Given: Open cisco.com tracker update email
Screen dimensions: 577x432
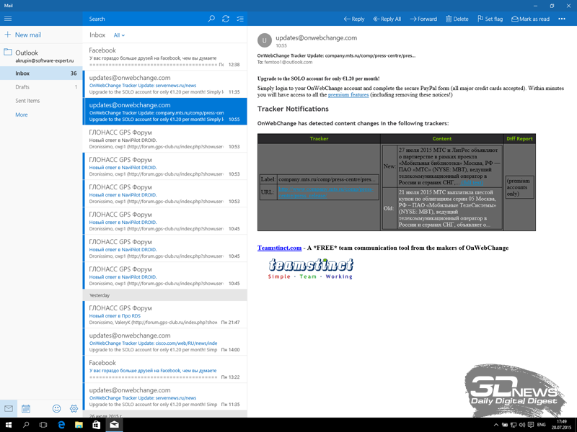Looking at the screenshot, I should coord(165,342).
